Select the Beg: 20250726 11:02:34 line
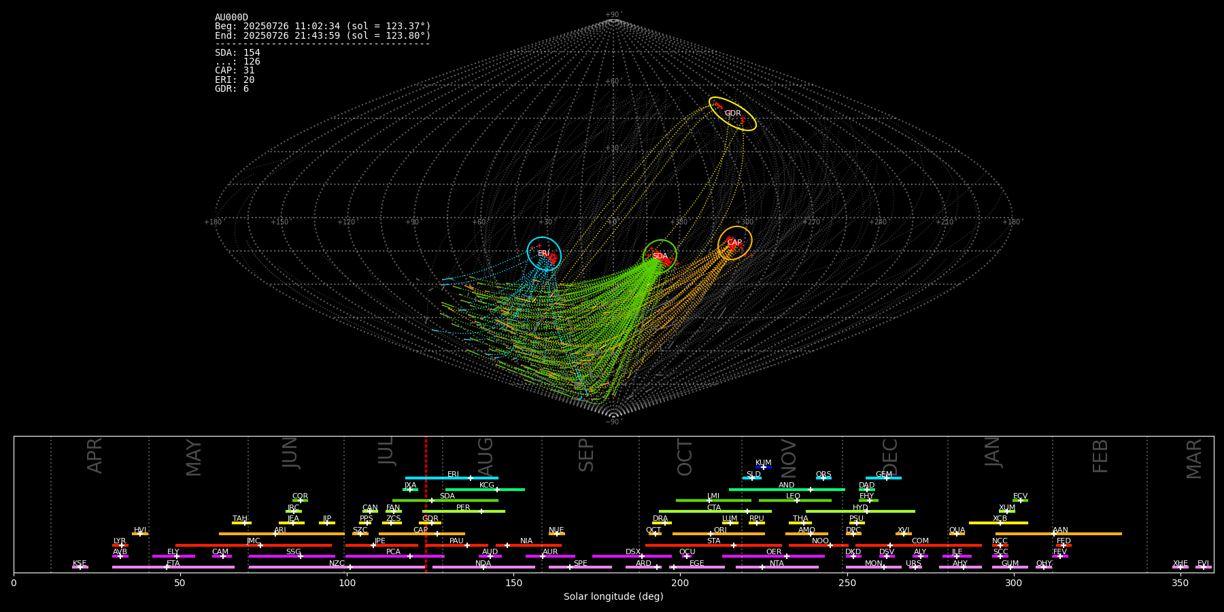 [x=323, y=27]
